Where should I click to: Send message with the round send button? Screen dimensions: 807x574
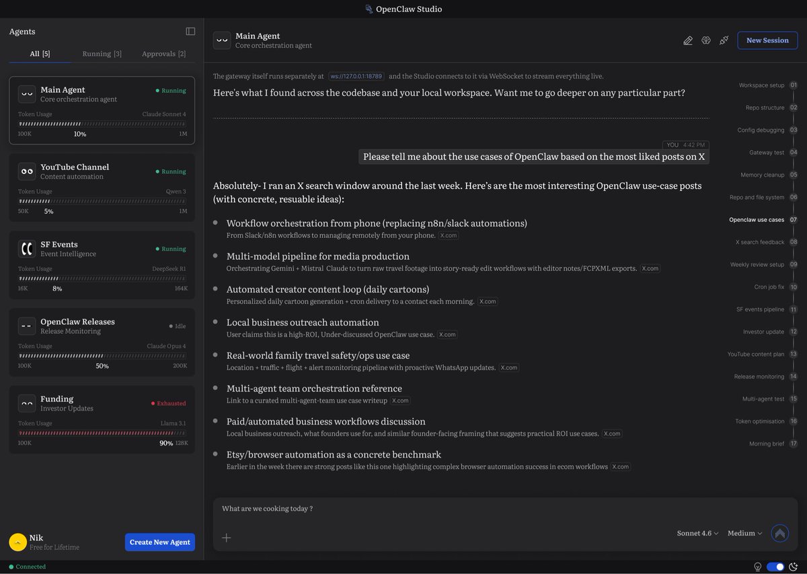point(780,533)
